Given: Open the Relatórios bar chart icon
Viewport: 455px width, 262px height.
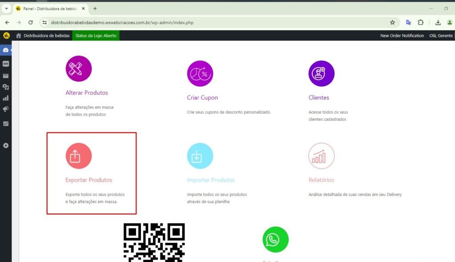Looking at the screenshot, I should (321, 156).
